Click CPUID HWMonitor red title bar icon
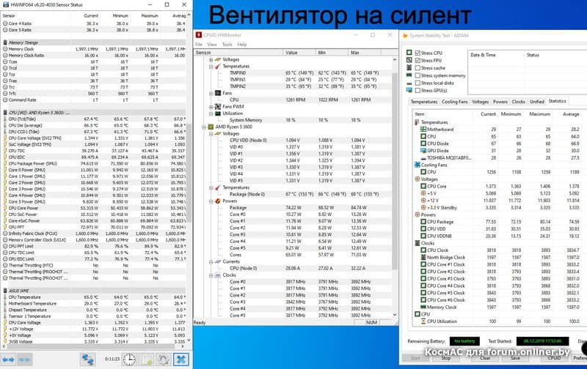587x369 pixels. [199, 34]
